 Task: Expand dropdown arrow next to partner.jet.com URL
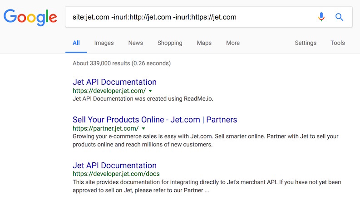(x=143, y=128)
